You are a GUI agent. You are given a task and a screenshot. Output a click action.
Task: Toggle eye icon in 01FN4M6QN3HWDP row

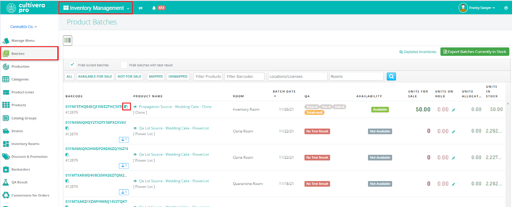coord(135,155)
